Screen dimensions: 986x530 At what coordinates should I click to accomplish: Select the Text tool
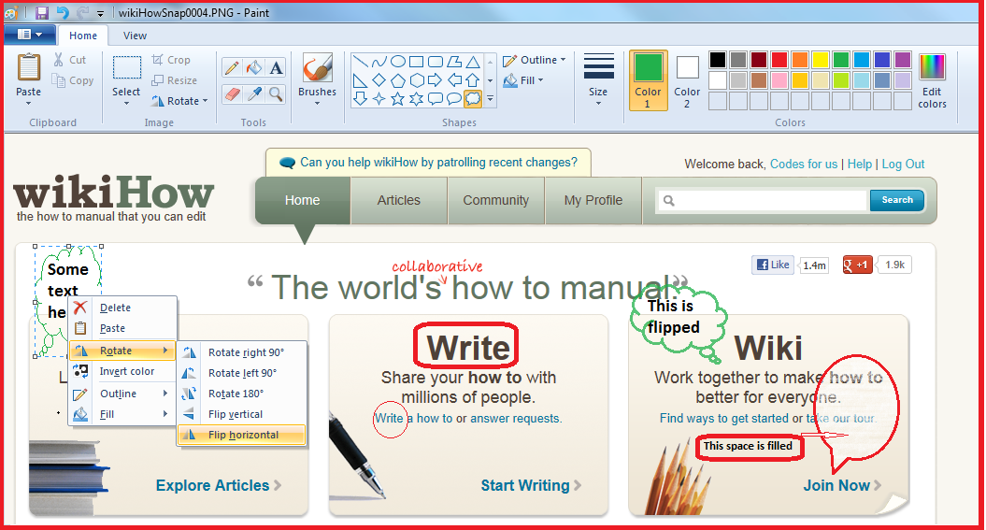pyautogui.click(x=276, y=67)
